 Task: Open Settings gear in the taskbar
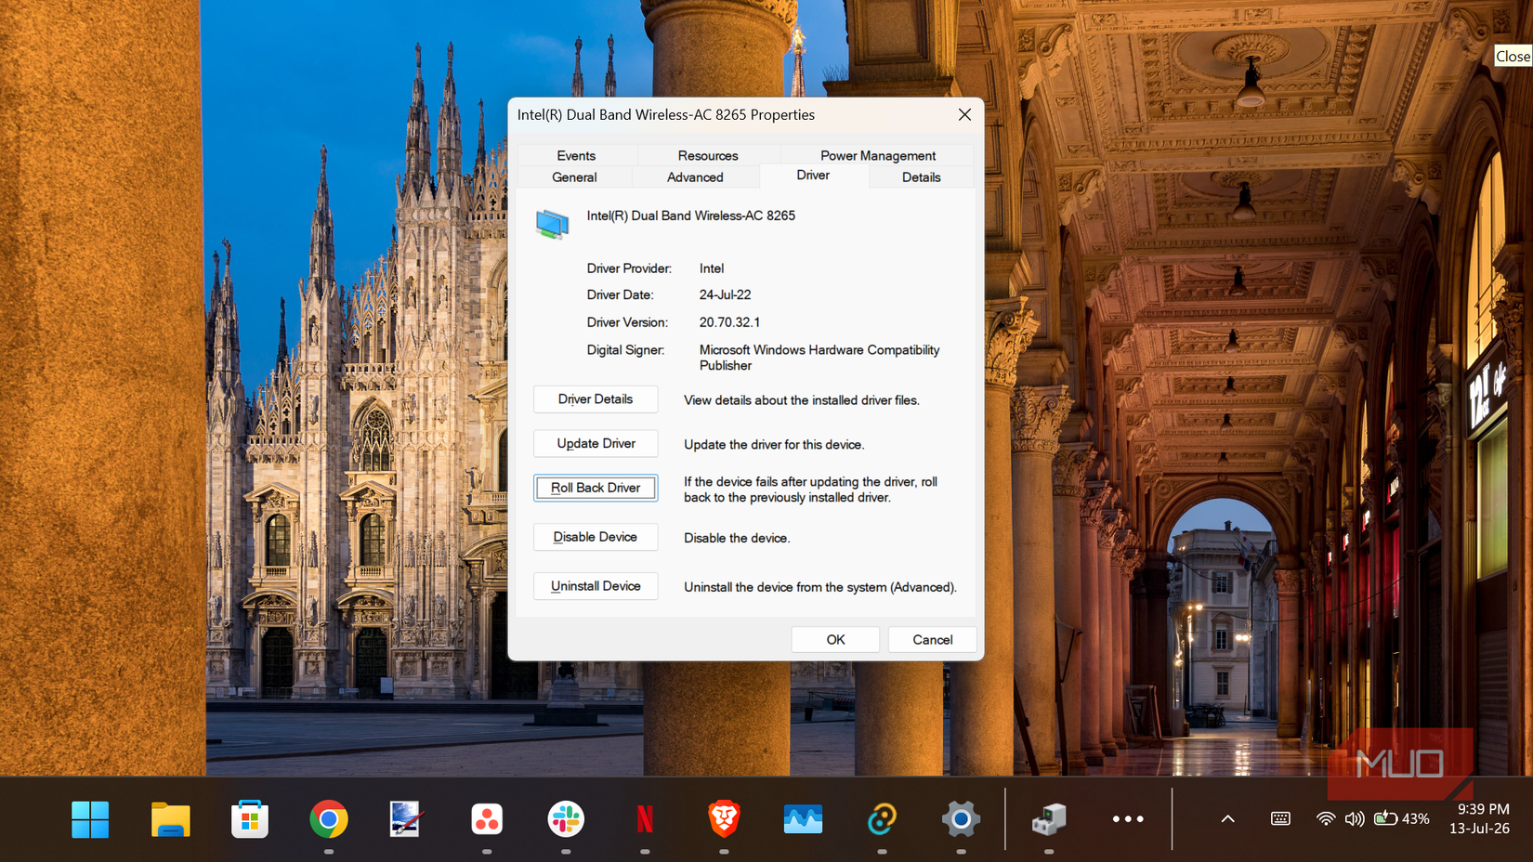pyautogui.click(x=961, y=819)
